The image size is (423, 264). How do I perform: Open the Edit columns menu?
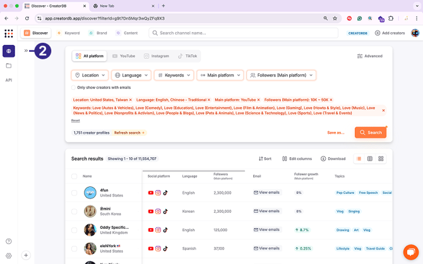pyautogui.click(x=297, y=159)
